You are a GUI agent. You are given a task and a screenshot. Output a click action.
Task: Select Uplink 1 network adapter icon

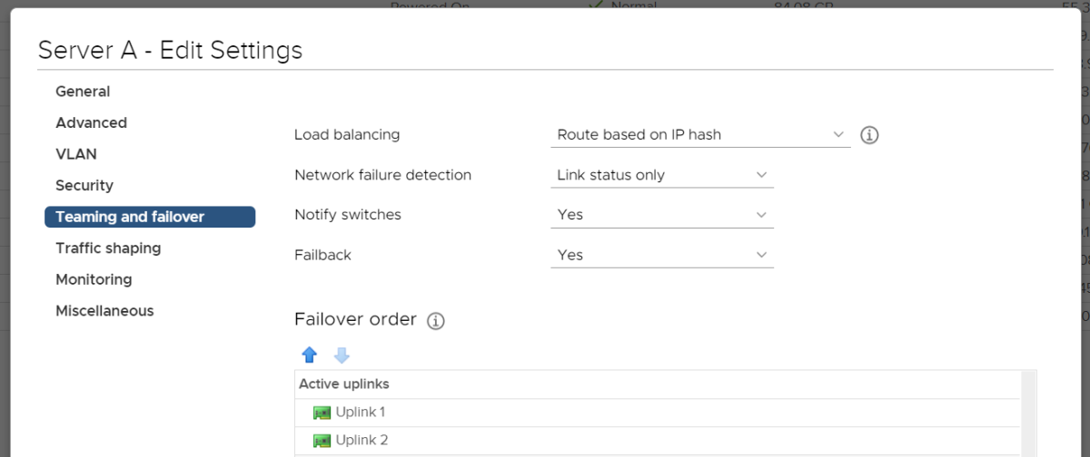(322, 413)
